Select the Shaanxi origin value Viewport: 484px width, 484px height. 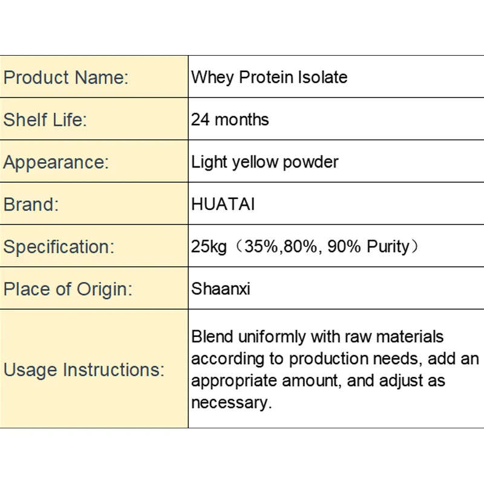[221, 289]
